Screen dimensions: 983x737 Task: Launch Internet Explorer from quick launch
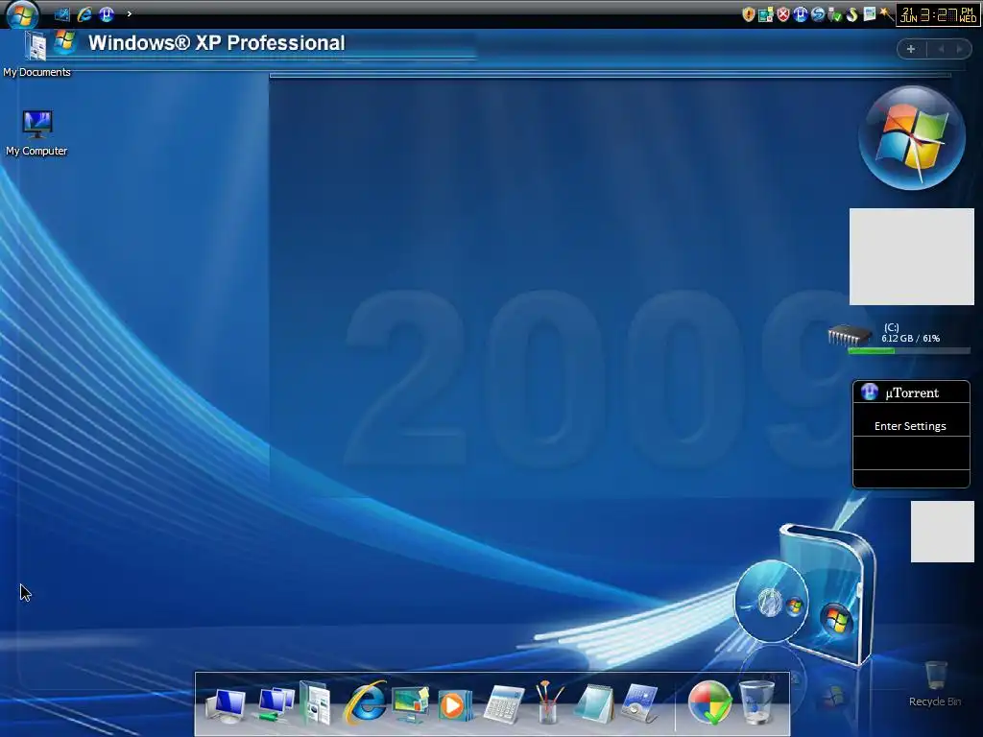pyautogui.click(x=84, y=13)
